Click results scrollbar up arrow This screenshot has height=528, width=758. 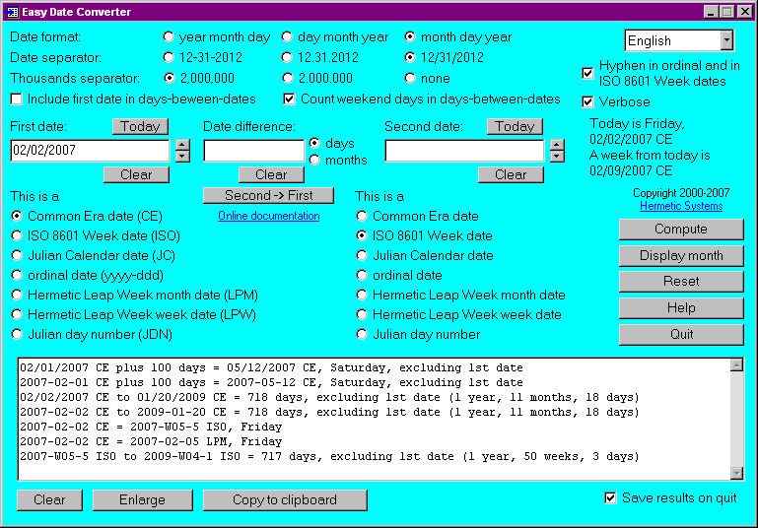tap(736, 364)
